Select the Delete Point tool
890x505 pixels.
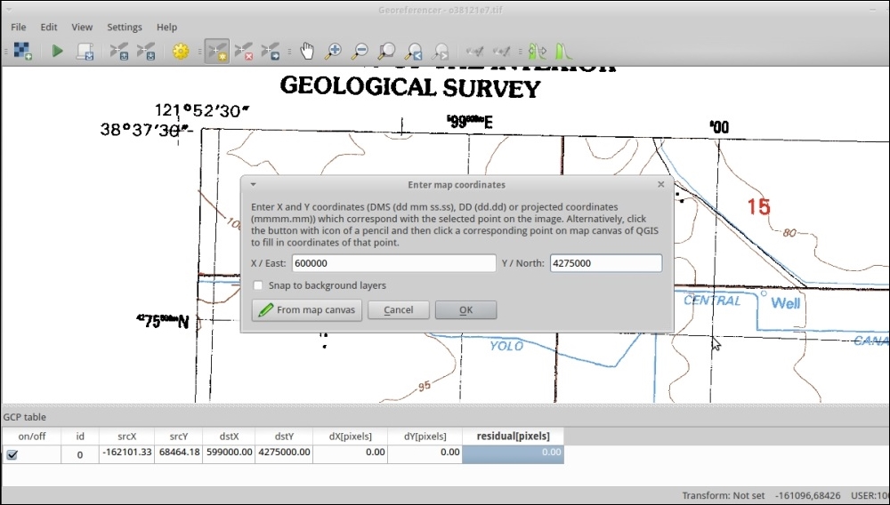click(x=244, y=52)
